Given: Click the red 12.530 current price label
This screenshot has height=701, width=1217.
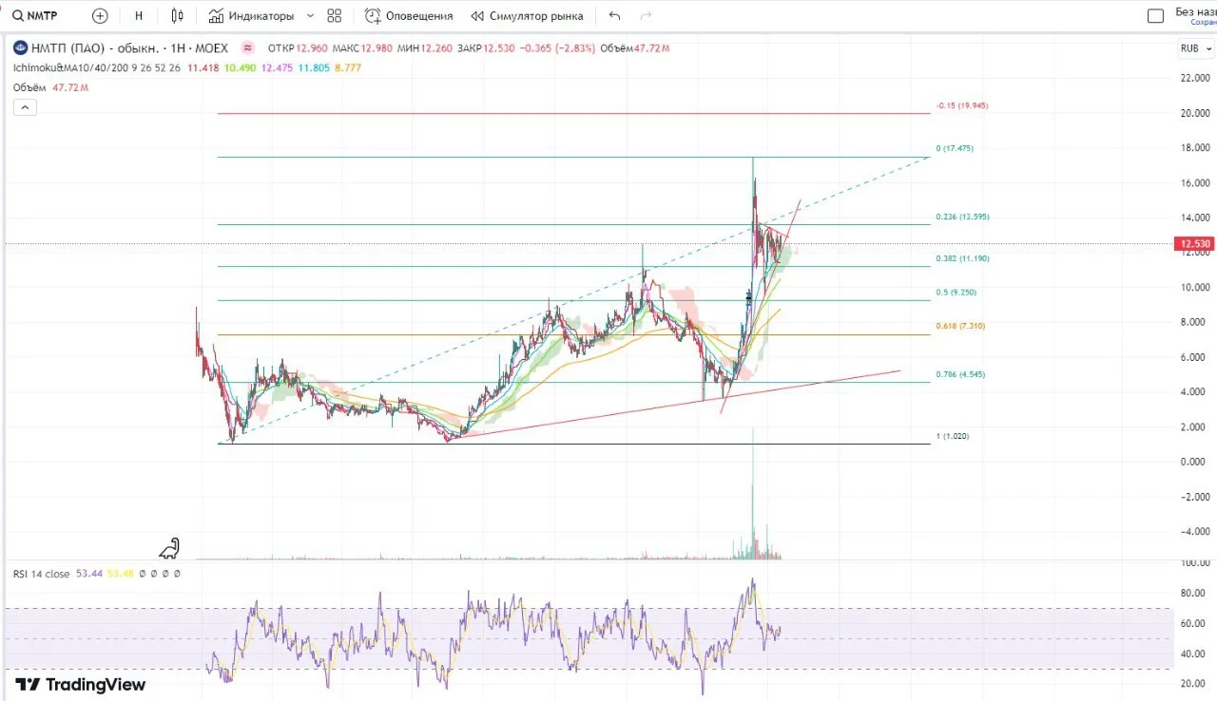Looking at the screenshot, I should pyautogui.click(x=1194, y=244).
